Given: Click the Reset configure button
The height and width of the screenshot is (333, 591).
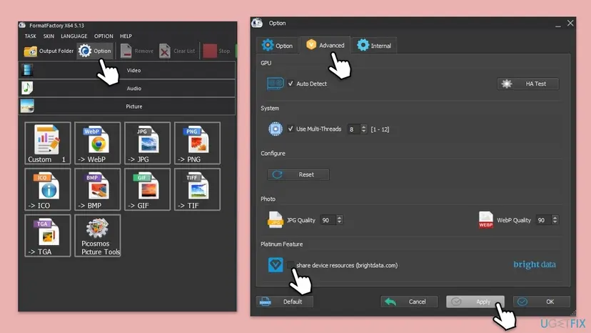Looking at the screenshot, I should (x=298, y=174).
